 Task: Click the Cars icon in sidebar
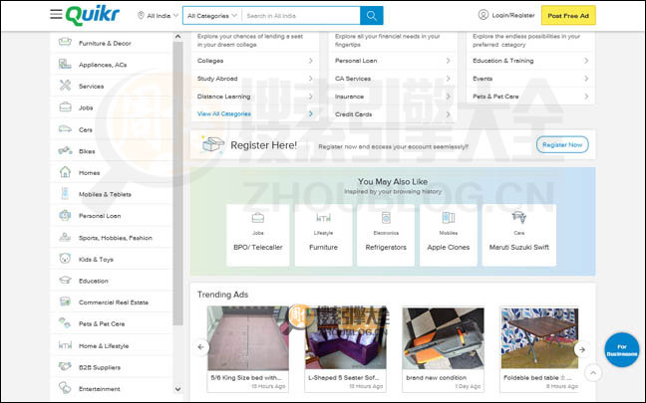point(65,129)
